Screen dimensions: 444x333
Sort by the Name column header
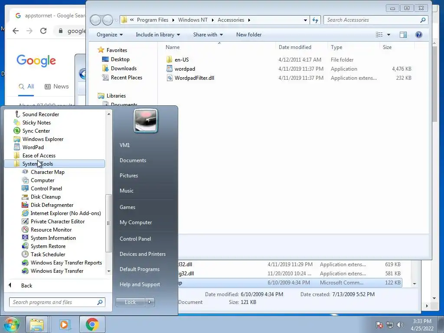coord(173,47)
